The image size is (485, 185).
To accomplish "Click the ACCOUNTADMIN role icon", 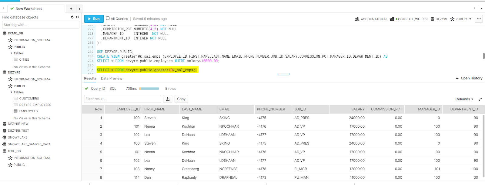I will pyautogui.click(x=357, y=19).
